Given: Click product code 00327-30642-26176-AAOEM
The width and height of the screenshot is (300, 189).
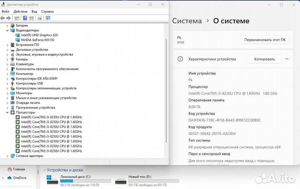Looking at the screenshot, I should 212,134.
